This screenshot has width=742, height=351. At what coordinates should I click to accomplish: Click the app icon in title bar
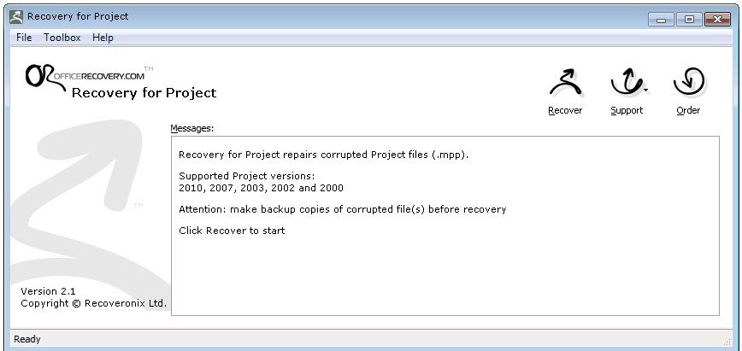coord(15,16)
